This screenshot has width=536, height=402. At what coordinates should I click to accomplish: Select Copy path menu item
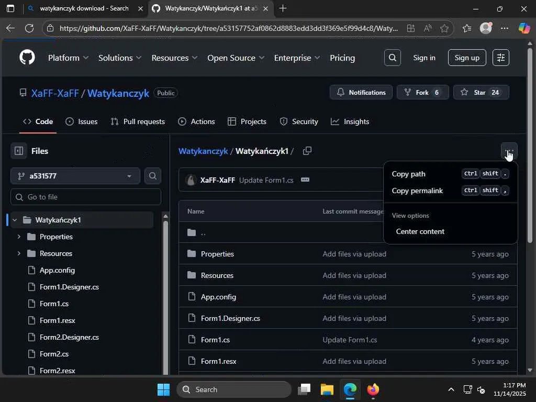[451, 174]
